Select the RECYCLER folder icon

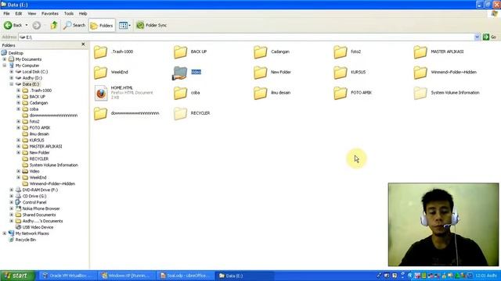(180, 114)
